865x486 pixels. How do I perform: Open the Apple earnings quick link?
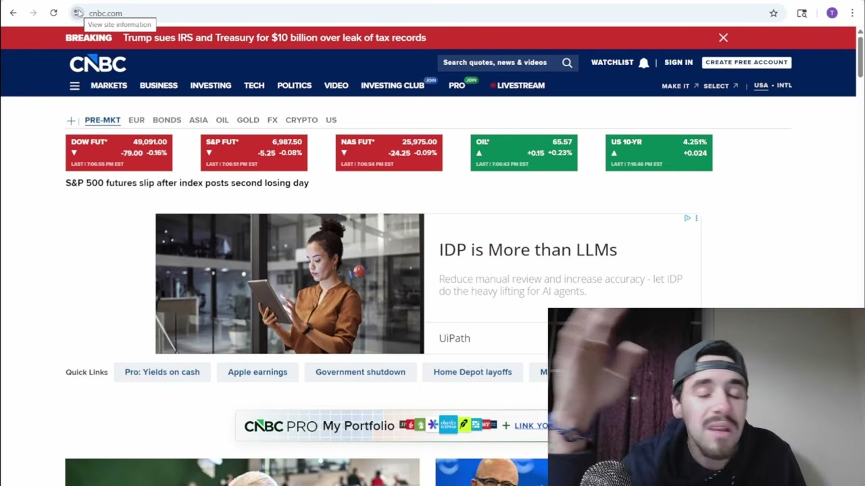point(257,372)
